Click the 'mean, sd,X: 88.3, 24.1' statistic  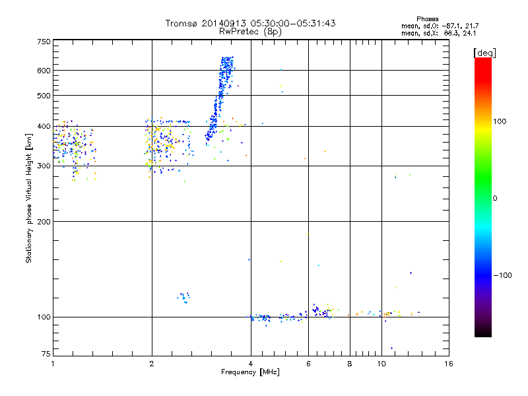[438, 33]
